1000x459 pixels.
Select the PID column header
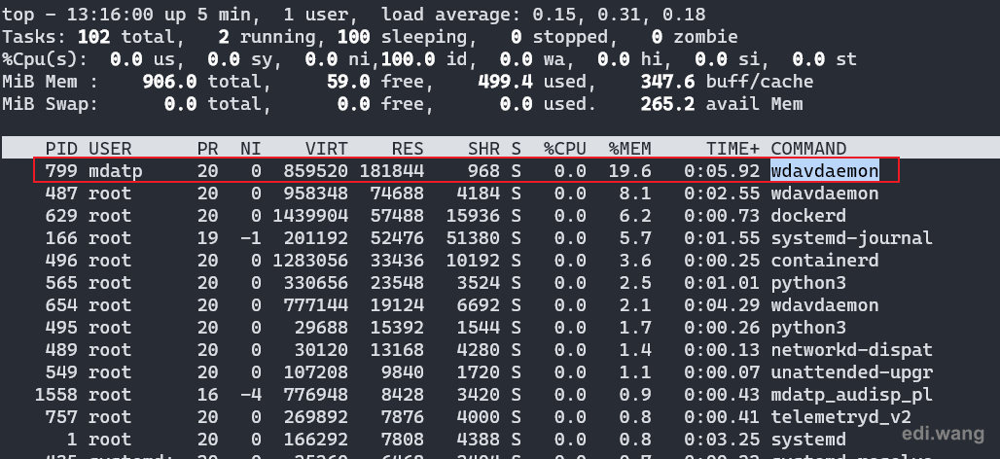[61, 149]
